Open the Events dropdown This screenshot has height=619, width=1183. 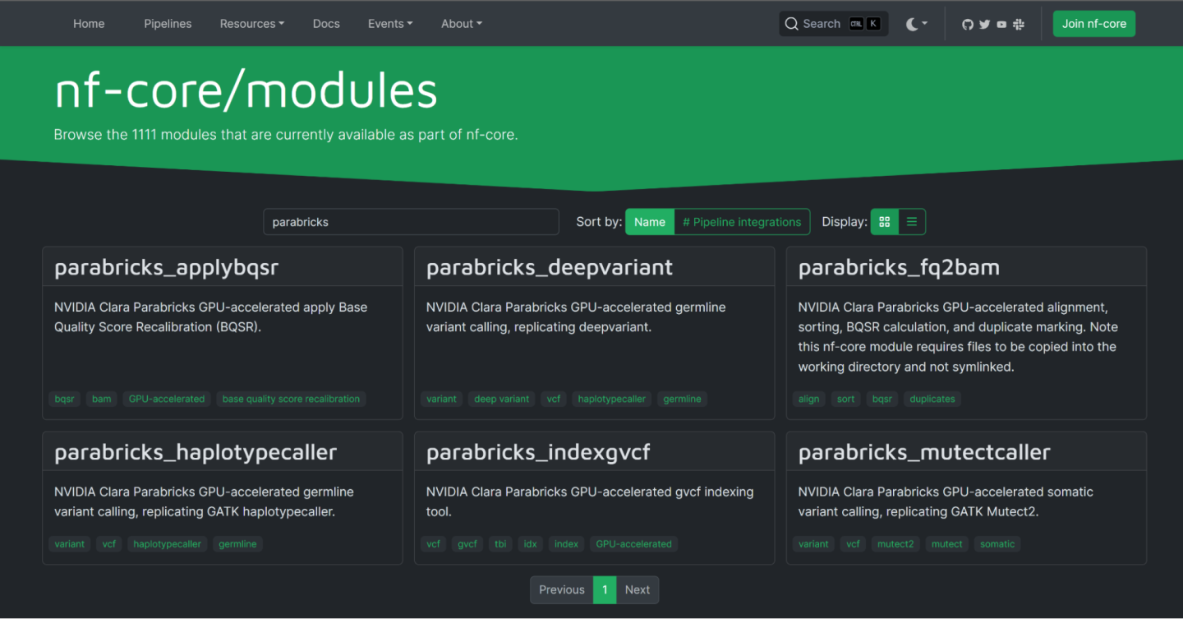tap(389, 23)
